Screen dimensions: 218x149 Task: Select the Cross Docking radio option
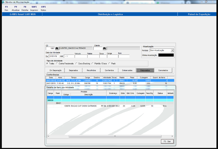click(x=76, y=63)
